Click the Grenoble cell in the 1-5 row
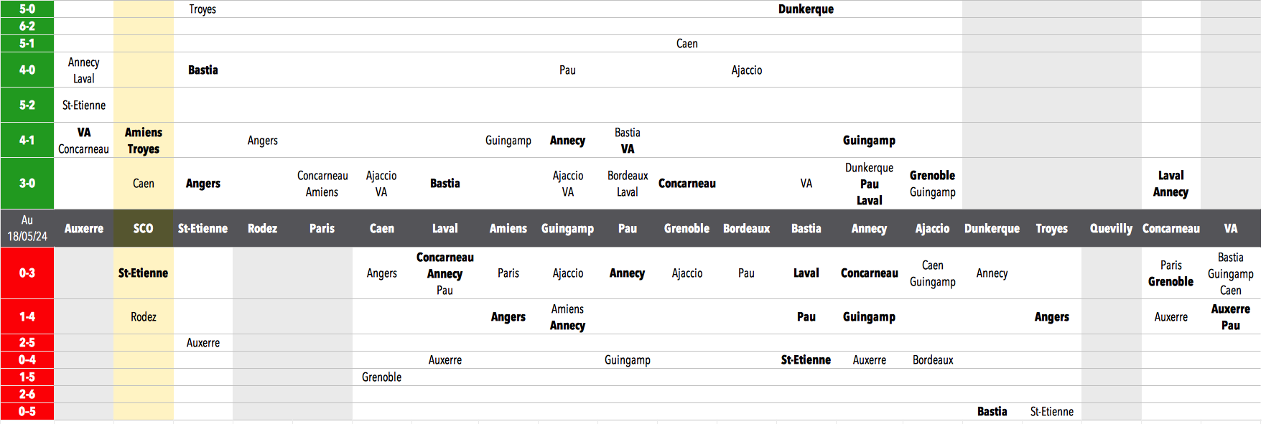1266x424 pixels. click(381, 377)
